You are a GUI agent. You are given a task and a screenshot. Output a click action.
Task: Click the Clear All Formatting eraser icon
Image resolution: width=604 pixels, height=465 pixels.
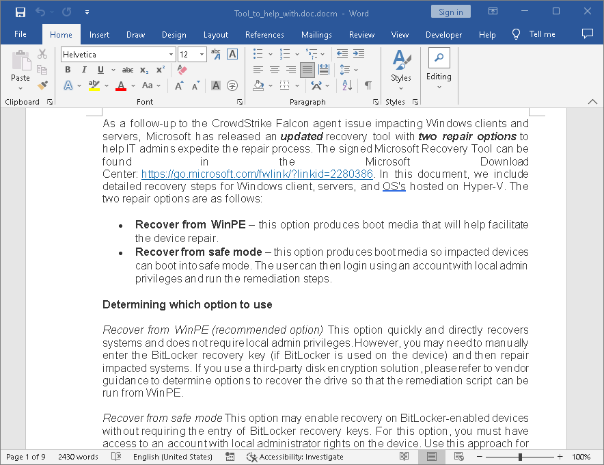pyautogui.click(x=182, y=70)
